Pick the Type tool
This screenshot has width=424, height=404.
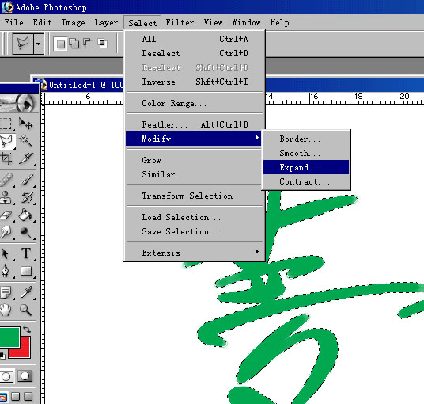(26, 253)
